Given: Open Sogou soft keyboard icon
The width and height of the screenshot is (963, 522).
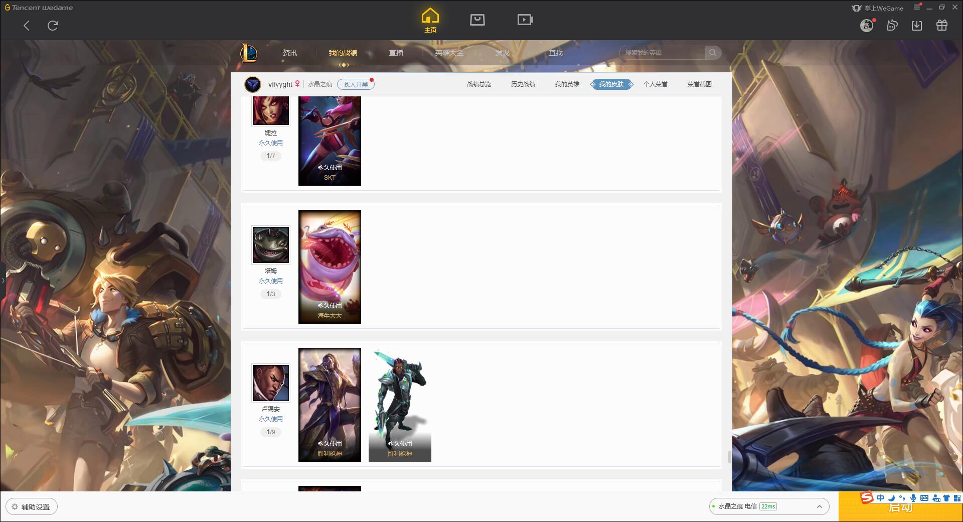Looking at the screenshot, I should tap(924, 498).
